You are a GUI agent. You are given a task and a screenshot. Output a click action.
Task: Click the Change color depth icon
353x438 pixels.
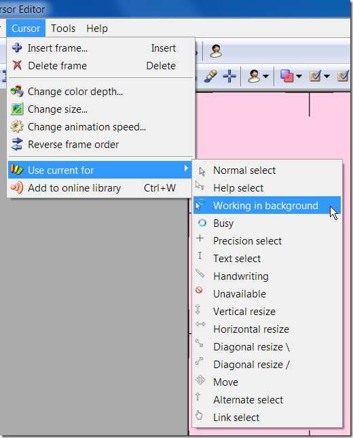[x=17, y=92]
